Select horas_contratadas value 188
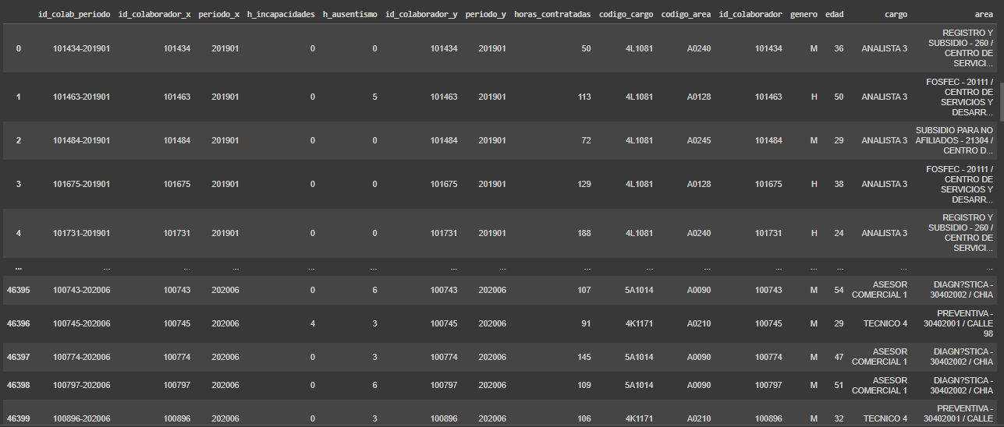Image resolution: width=1004 pixels, height=427 pixels. [584, 233]
